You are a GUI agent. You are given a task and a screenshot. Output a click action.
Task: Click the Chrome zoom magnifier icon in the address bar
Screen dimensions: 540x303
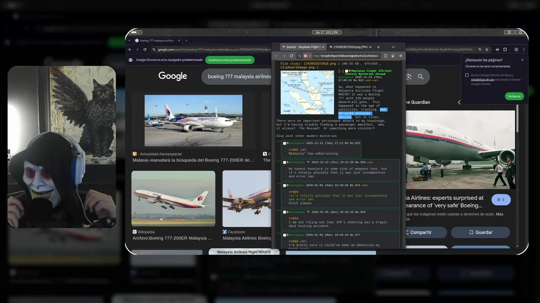(x=480, y=49)
